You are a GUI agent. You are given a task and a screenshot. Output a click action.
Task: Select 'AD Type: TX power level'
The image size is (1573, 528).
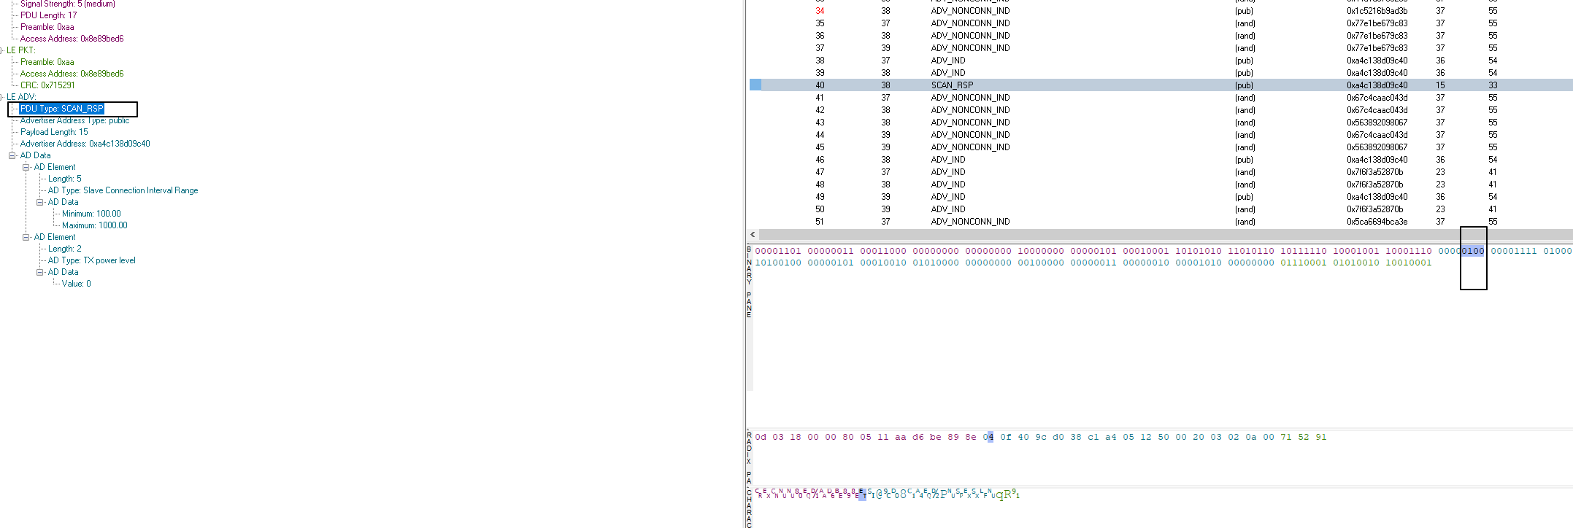tap(92, 260)
